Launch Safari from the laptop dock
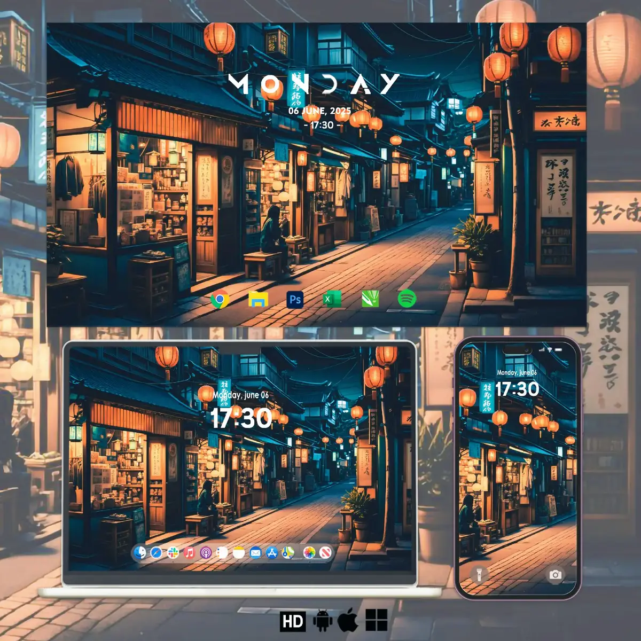This screenshot has height=641, width=641. coord(156,553)
